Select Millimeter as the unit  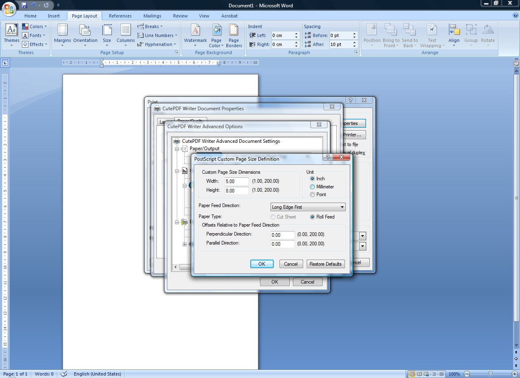(x=312, y=186)
